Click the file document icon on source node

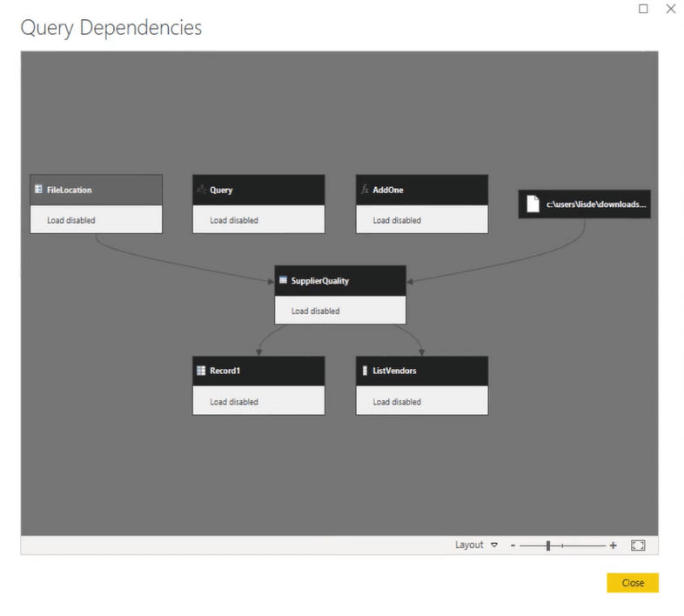(x=533, y=204)
